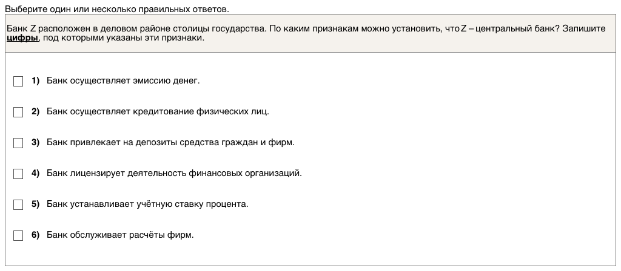
Task: Click answer text "Банк осуществляет эмиссию денег"
Action: [123, 80]
